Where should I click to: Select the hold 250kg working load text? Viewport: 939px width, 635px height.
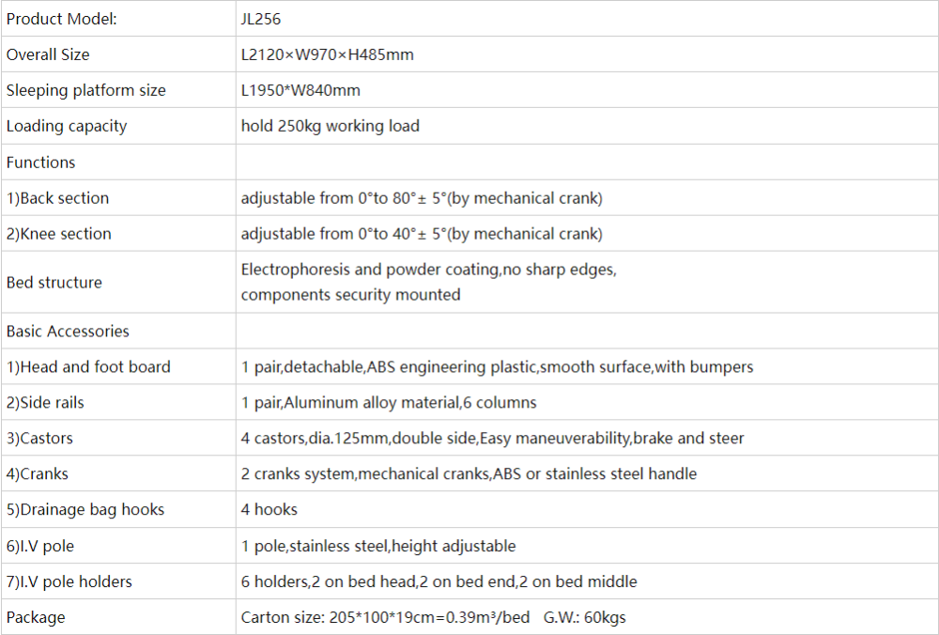tap(330, 126)
